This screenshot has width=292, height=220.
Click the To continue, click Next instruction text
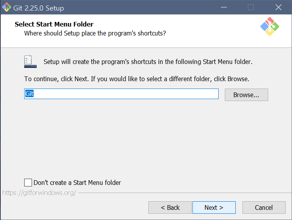(x=137, y=79)
